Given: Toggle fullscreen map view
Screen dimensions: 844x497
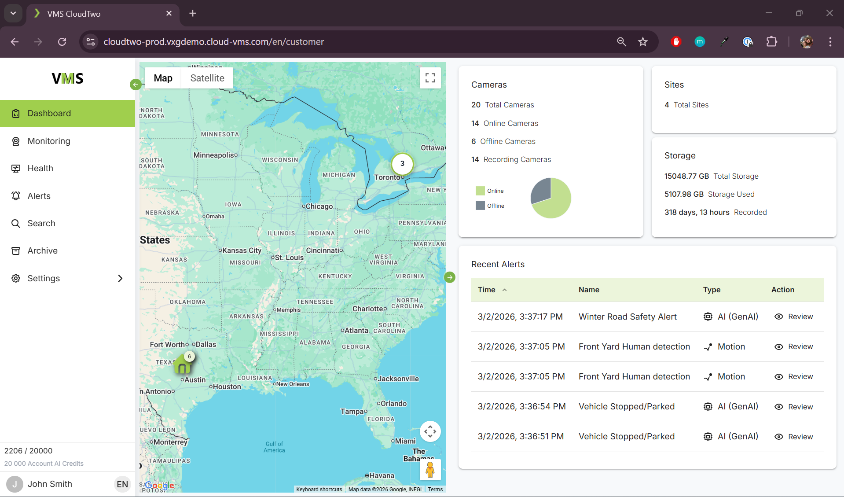Looking at the screenshot, I should click(430, 78).
